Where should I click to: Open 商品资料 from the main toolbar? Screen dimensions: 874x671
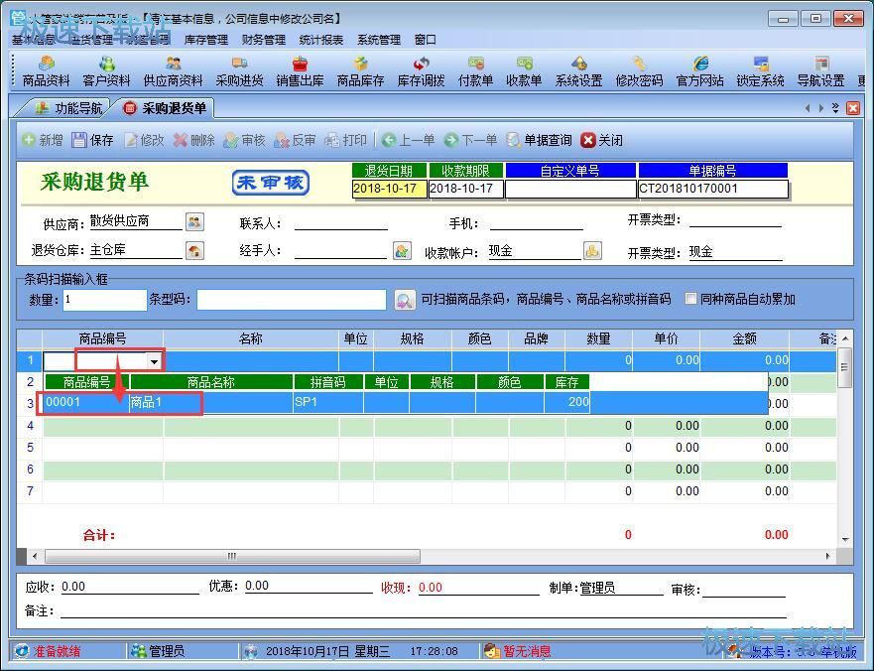click(46, 71)
